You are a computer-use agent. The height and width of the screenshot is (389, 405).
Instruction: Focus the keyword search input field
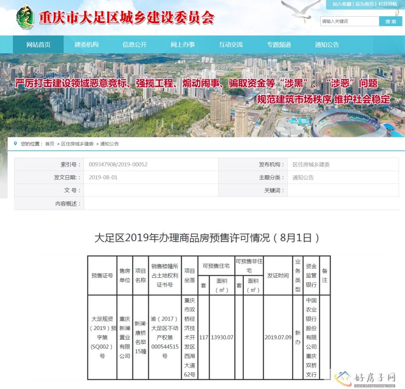[350, 21]
